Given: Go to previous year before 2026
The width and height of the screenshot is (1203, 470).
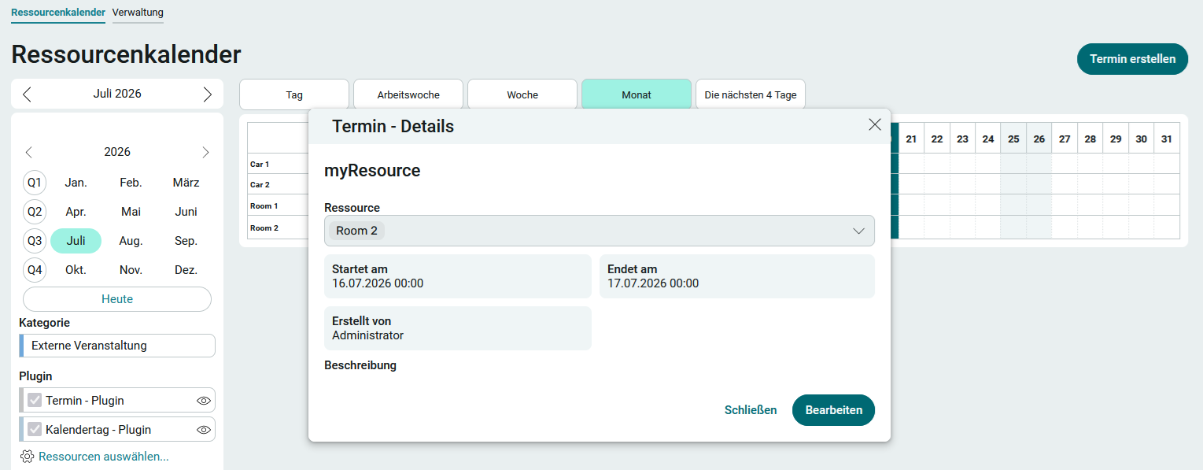Looking at the screenshot, I should [29, 152].
